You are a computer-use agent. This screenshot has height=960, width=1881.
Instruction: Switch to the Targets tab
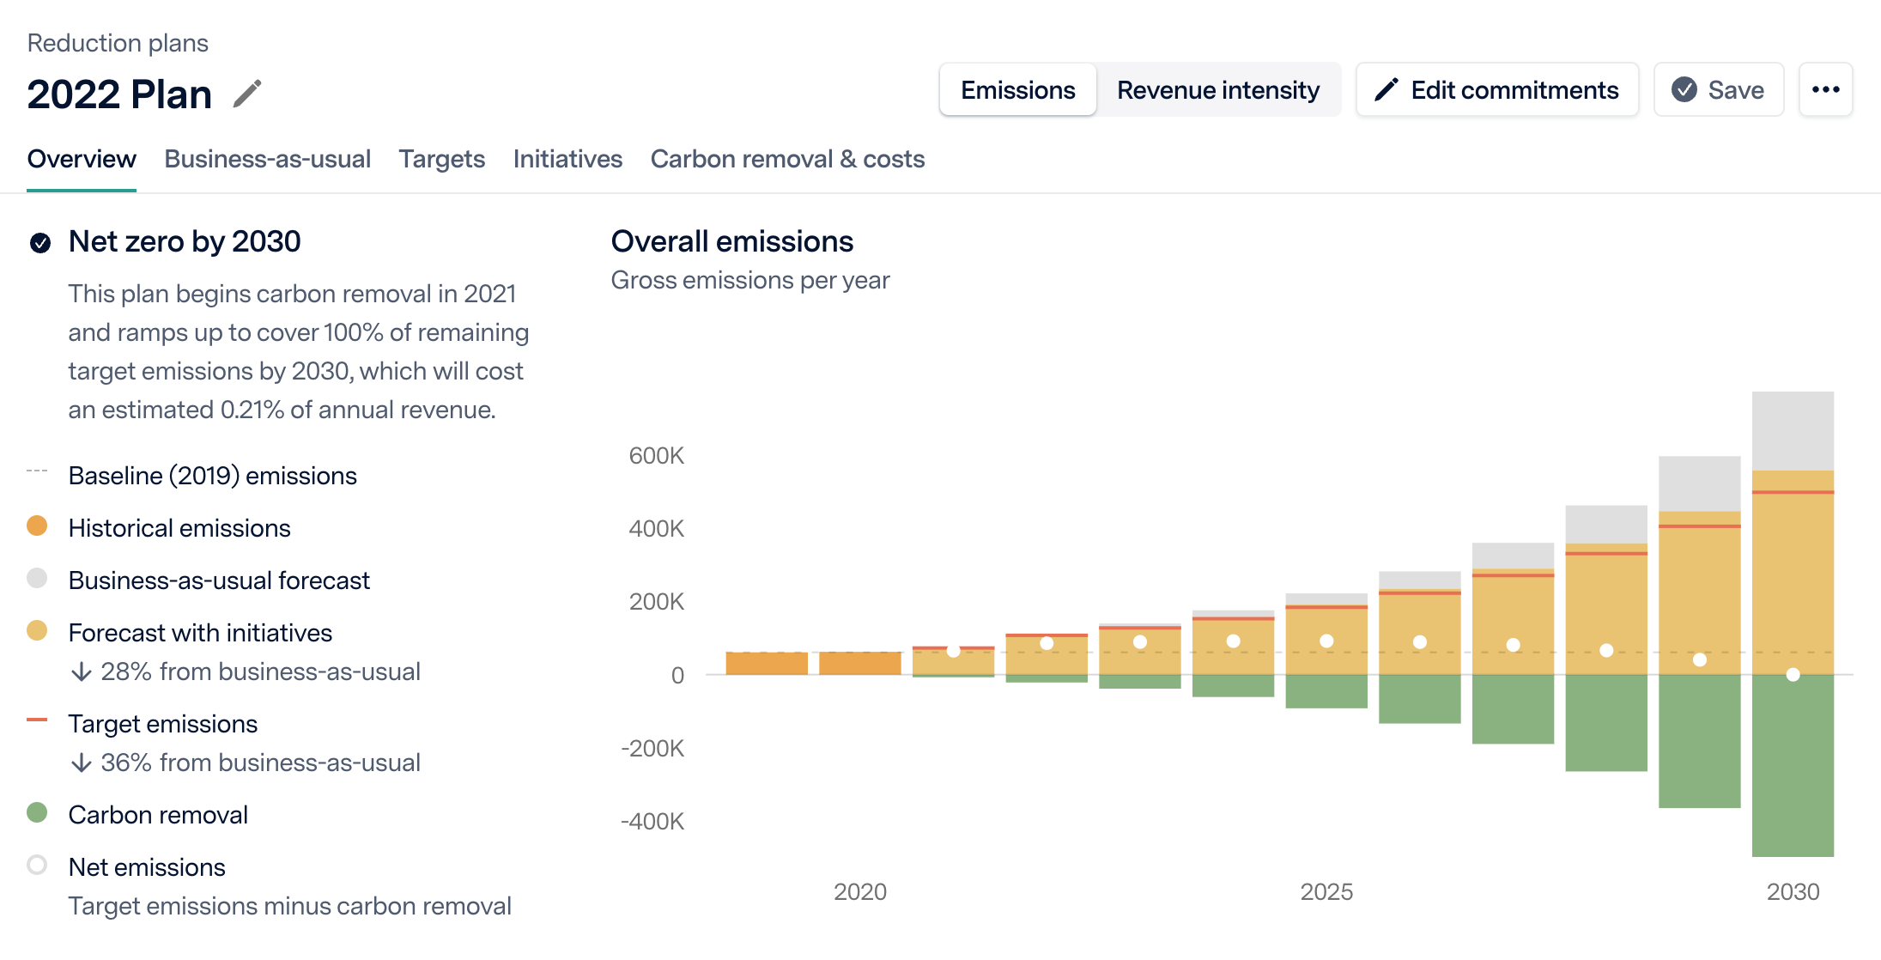[x=441, y=159]
